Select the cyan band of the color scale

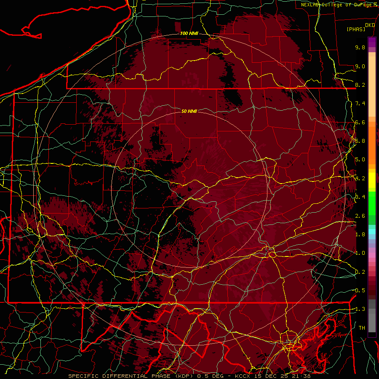(372, 231)
